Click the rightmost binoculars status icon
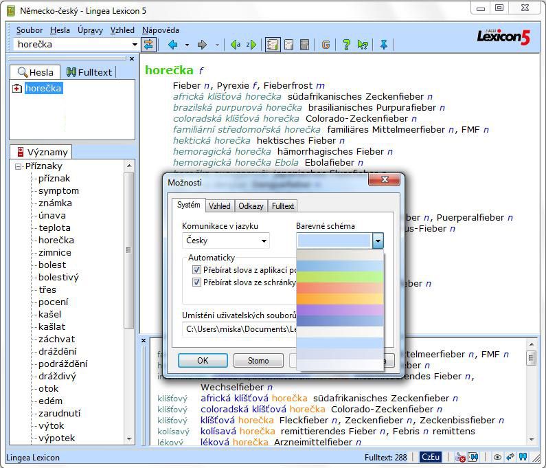 (523, 457)
